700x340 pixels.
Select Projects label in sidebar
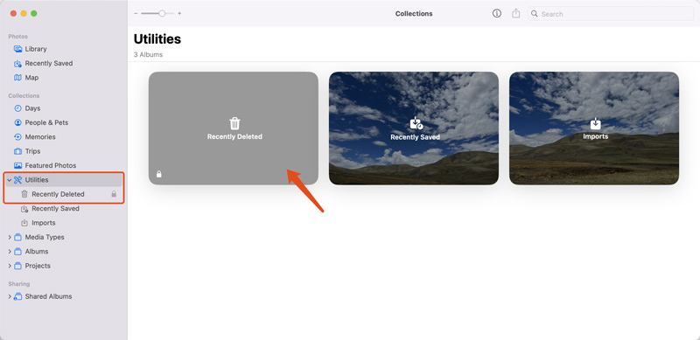[38, 266]
